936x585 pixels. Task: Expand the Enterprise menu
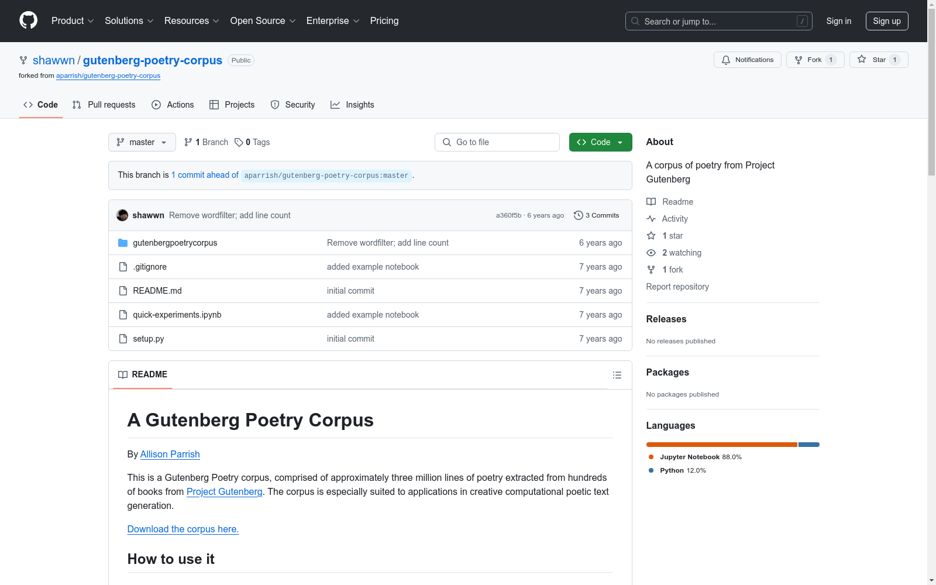click(333, 21)
